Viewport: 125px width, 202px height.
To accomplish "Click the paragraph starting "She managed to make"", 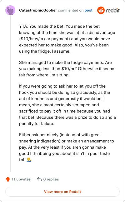I will tap(67, 69).
